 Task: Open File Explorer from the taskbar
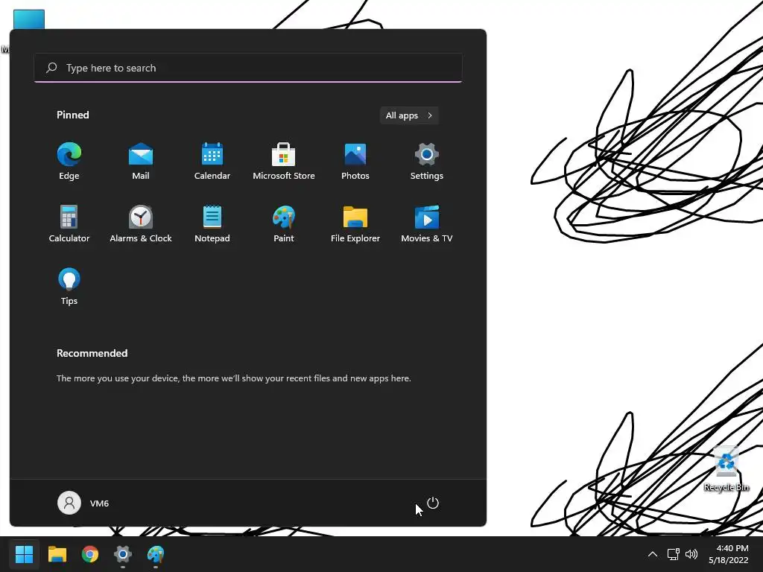click(57, 554)
